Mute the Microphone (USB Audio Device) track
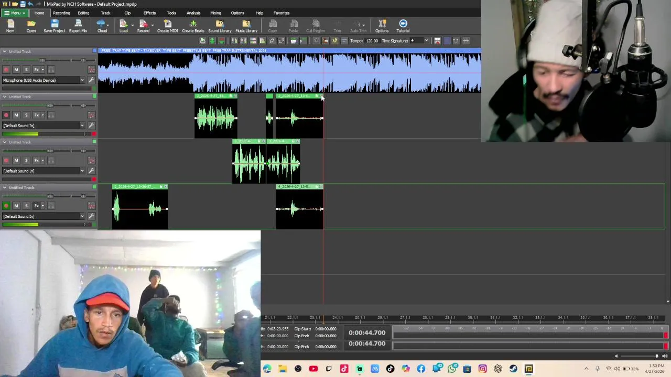This screenshot has width=671, height=377. click(x=16, y=70)
